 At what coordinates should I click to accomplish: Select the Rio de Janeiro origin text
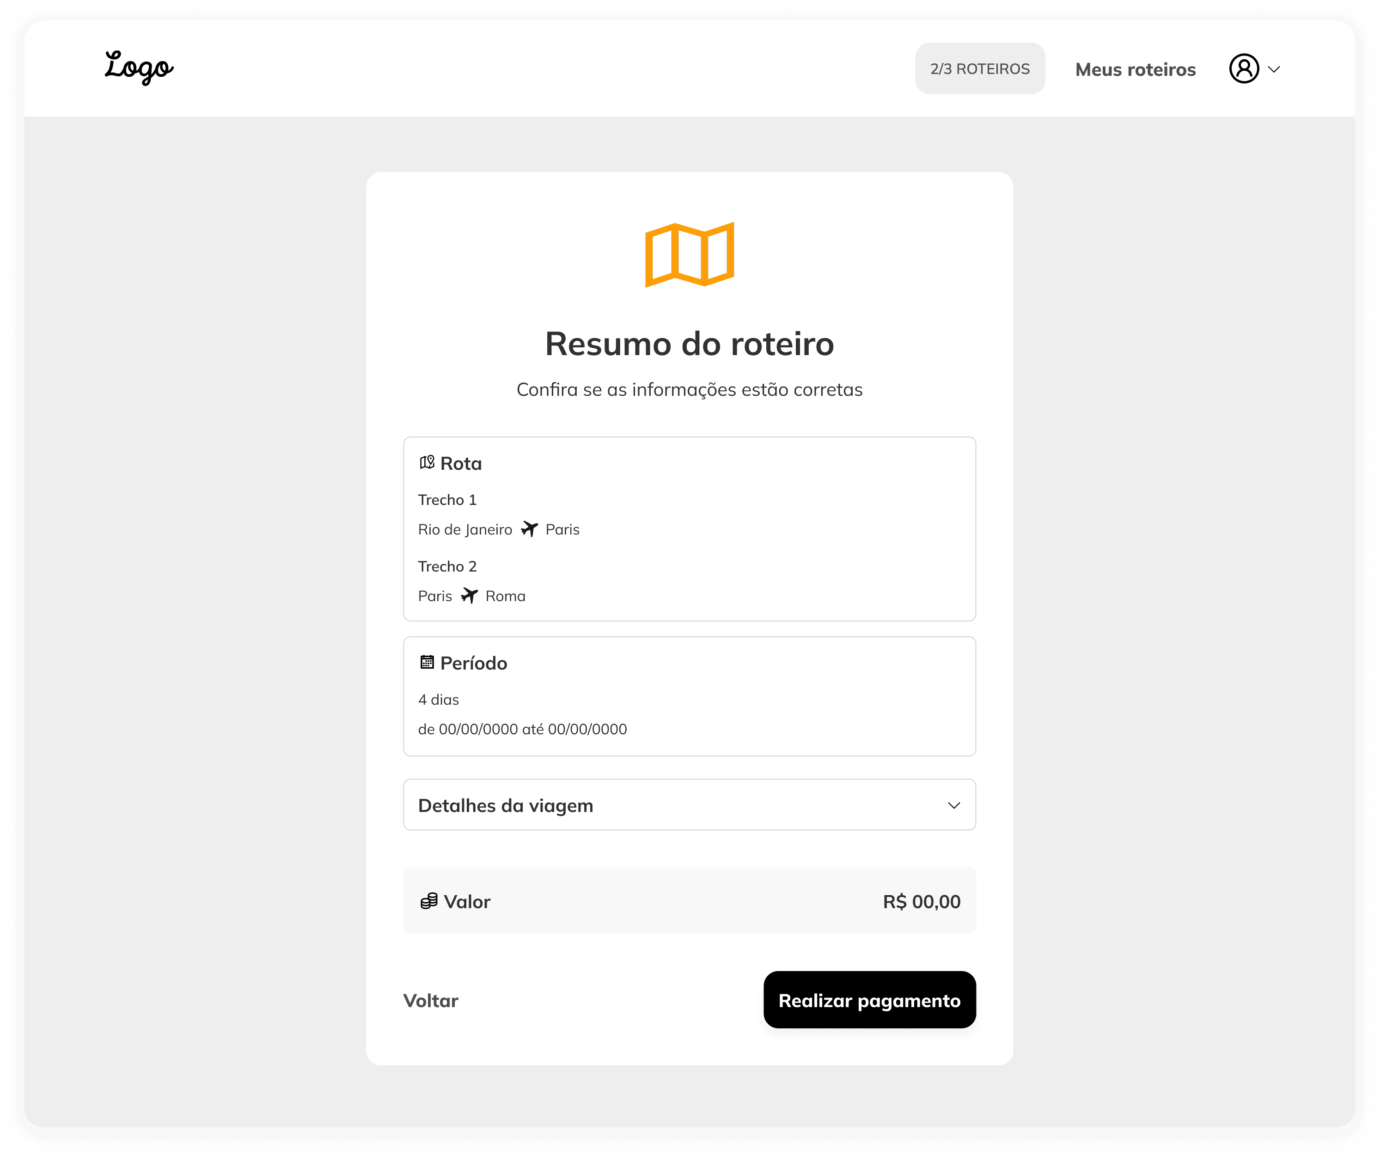(464, 529)
